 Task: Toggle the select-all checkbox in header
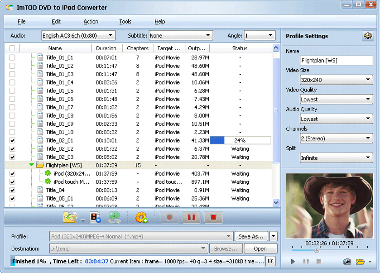(12, 48)
